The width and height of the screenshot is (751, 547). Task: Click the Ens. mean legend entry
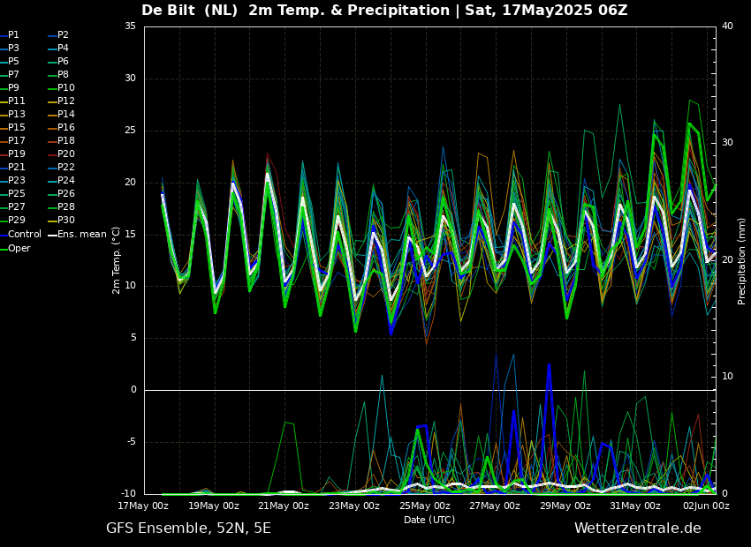tap(83, 235)
